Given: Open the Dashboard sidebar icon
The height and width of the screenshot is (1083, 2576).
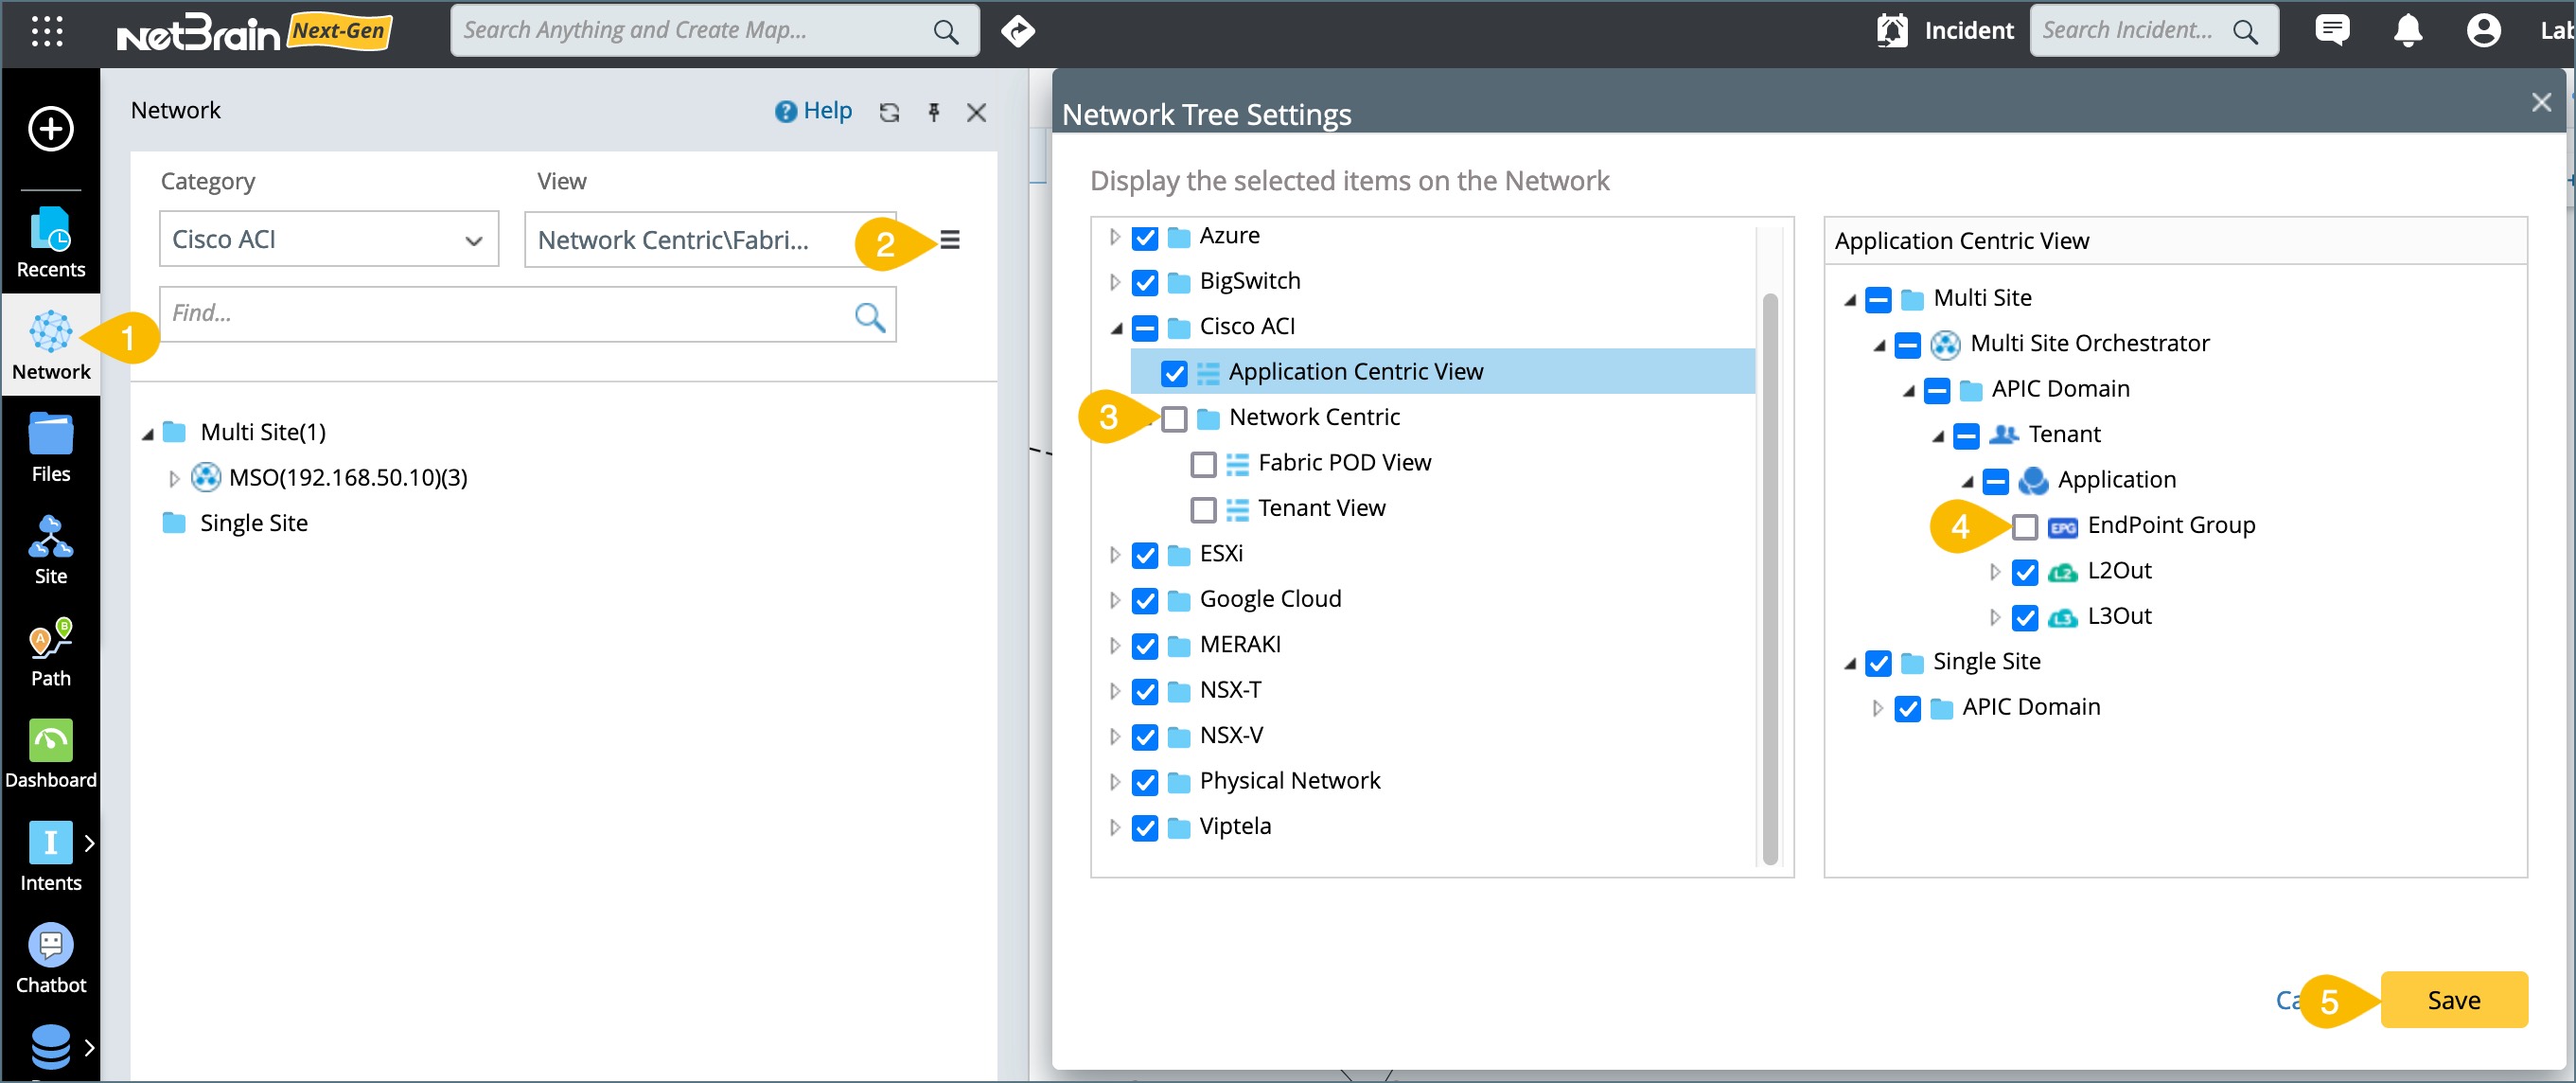Looking at the screenshot, I should click(50, 753).
